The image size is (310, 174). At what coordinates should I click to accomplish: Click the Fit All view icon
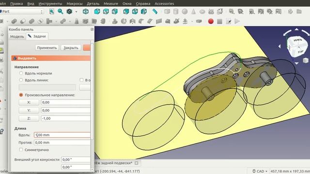[x=52, y=12]
